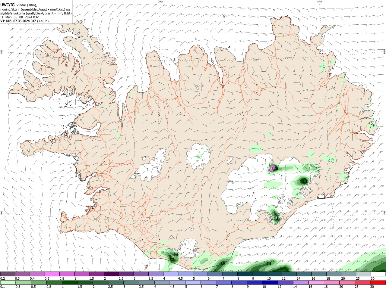Click the bright red 30 swatch in the lower legend row

click(x=378, y=282)
